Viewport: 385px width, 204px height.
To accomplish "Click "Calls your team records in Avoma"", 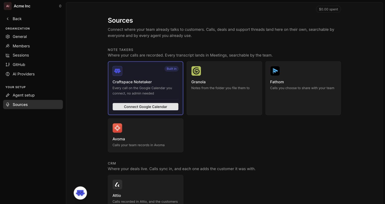I will [x=139, y=145].
